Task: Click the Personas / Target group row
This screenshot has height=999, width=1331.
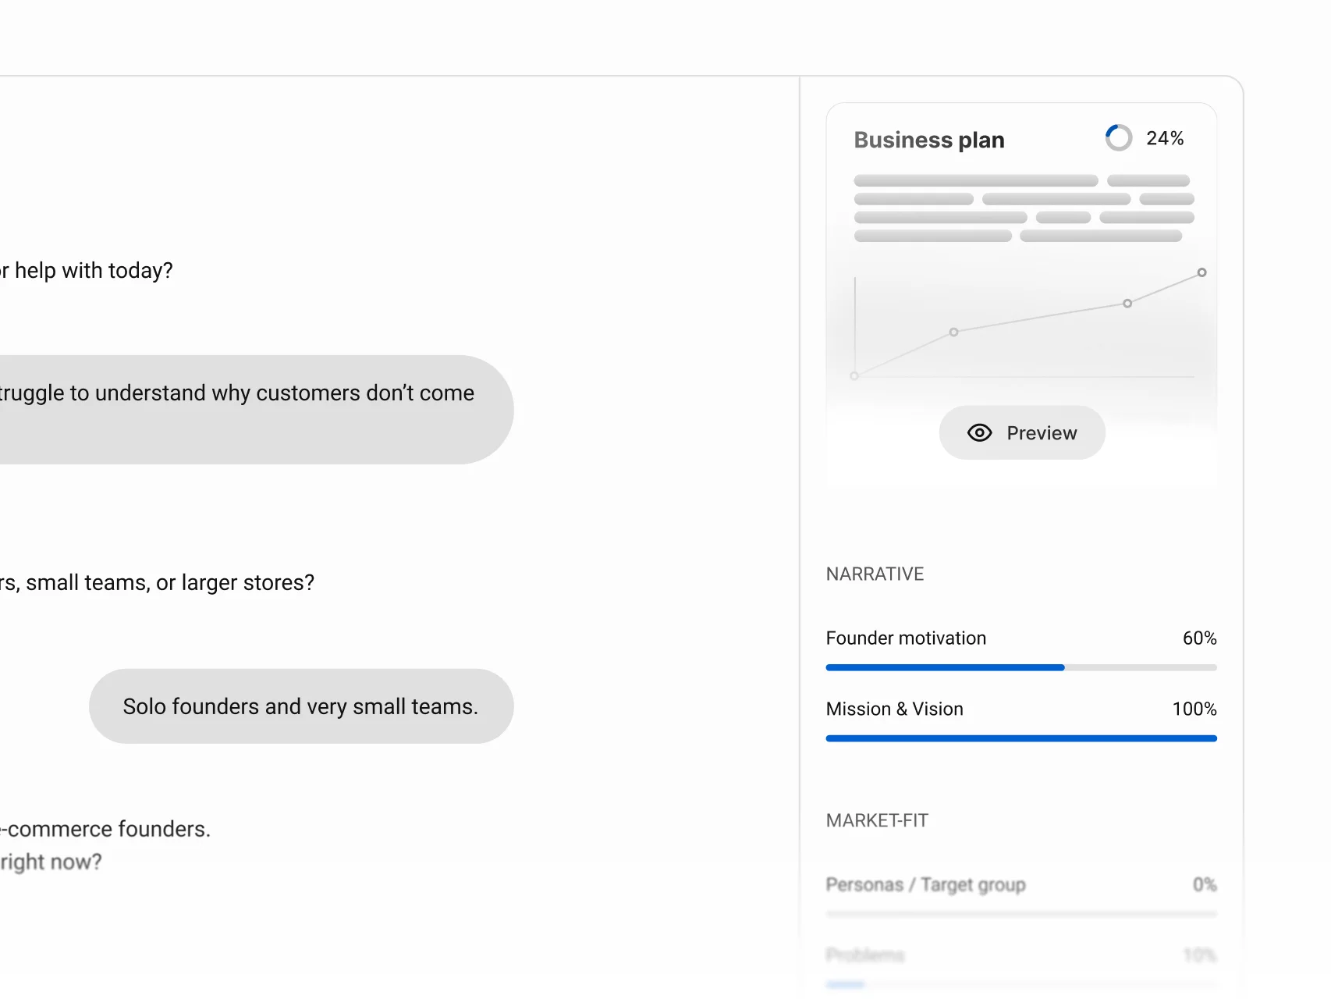Action: [926, 884]
